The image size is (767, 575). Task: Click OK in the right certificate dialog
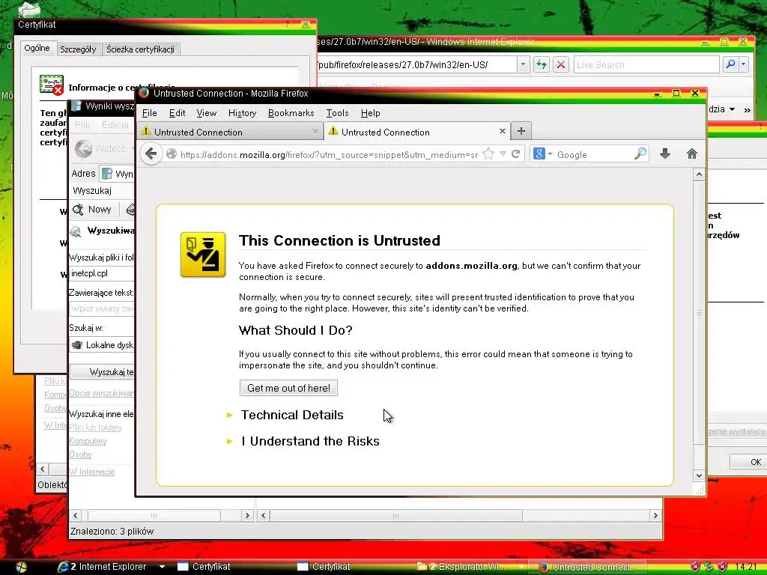tap(748, 461)
